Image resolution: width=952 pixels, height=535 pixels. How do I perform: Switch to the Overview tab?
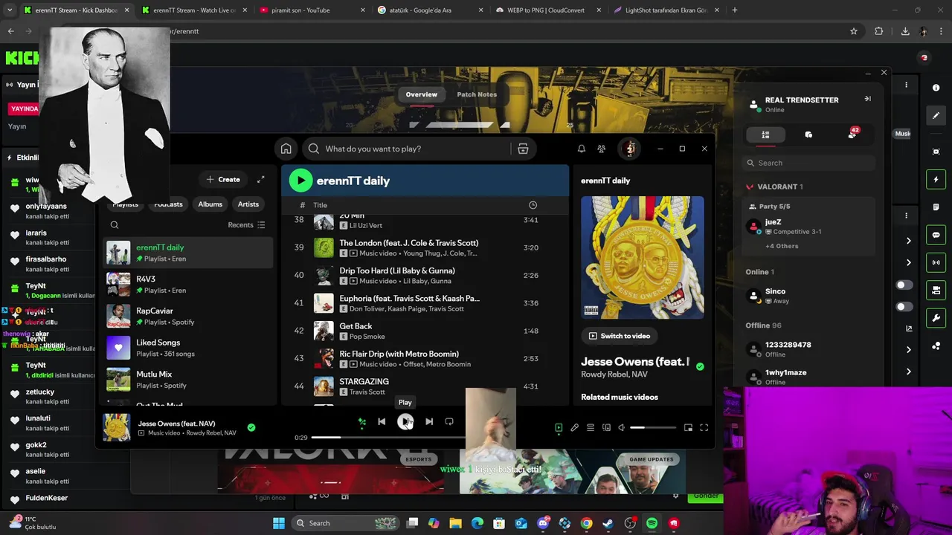click(x=421, y=94)
